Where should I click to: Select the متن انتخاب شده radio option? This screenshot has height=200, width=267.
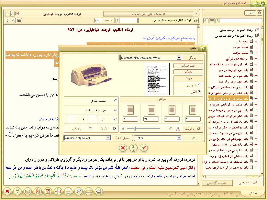(x=116, y=110)
